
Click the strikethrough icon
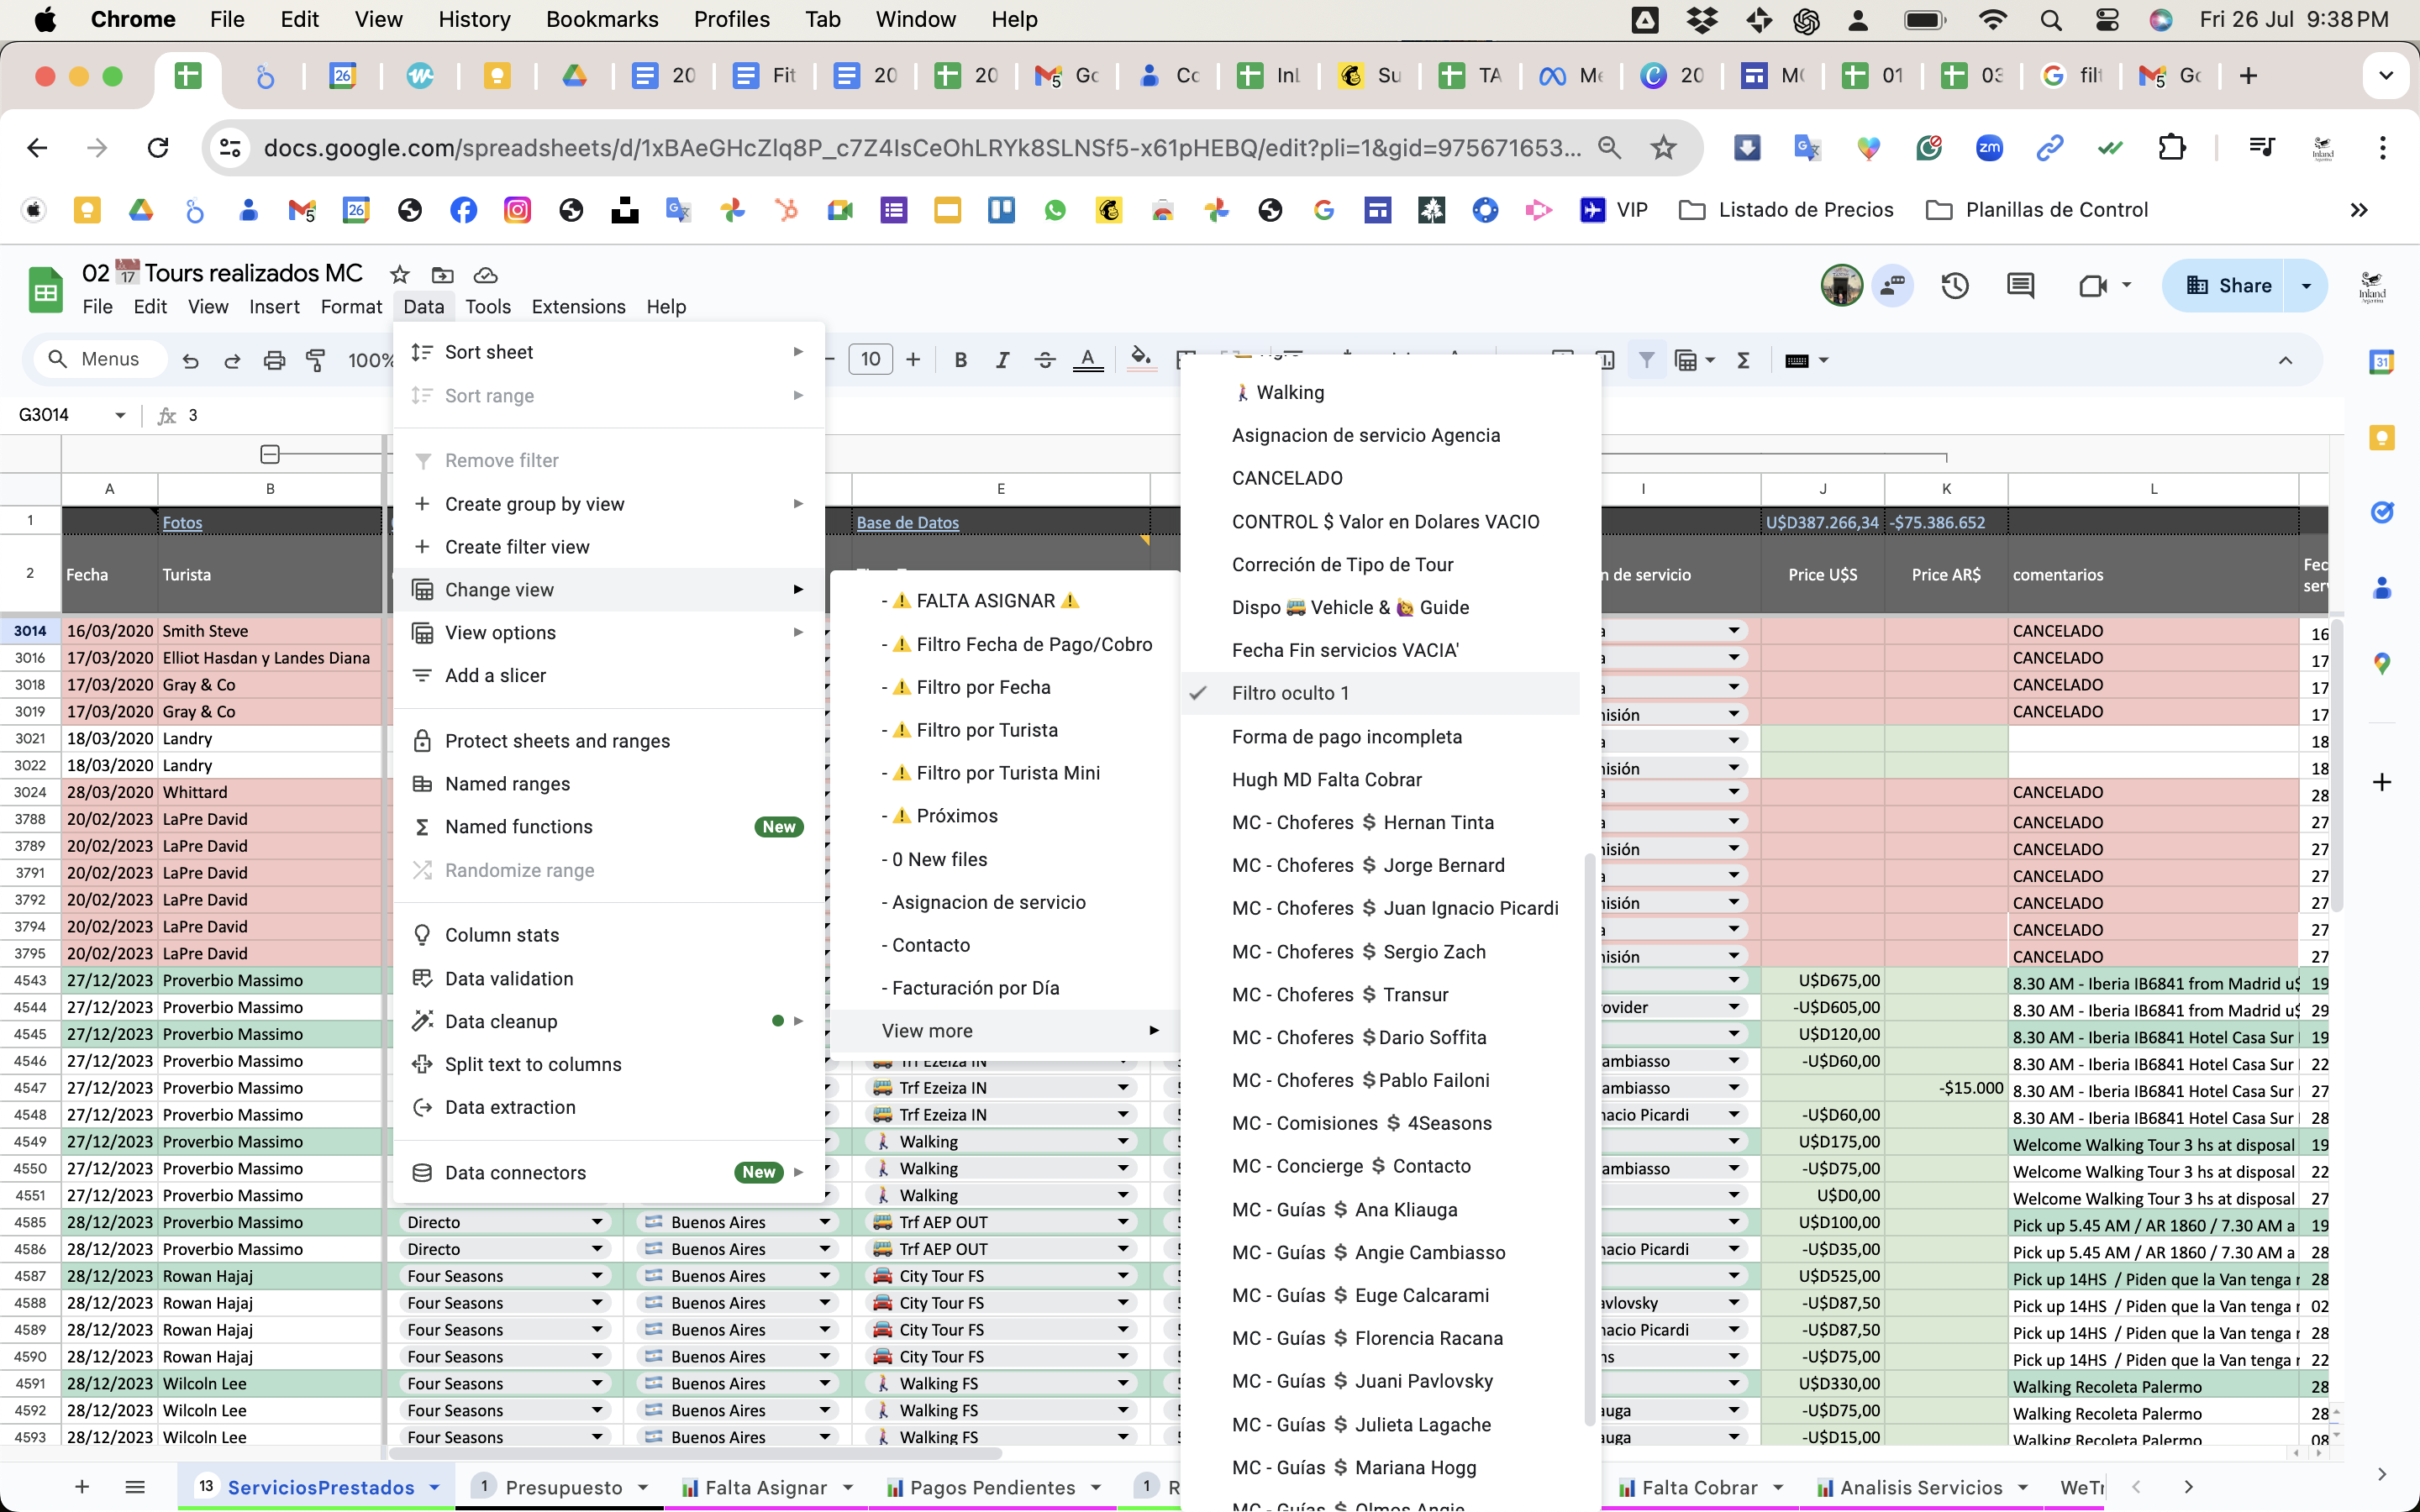pyautogui.click(x=1045, y=360)
